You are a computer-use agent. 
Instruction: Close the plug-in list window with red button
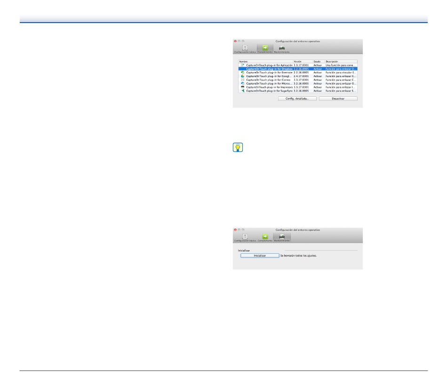click(235, 41)
